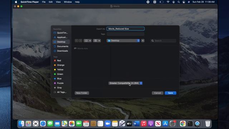Collapse the save dialog with the chevron button
This screenshot has height=129, width=229.
pos(143,40)
